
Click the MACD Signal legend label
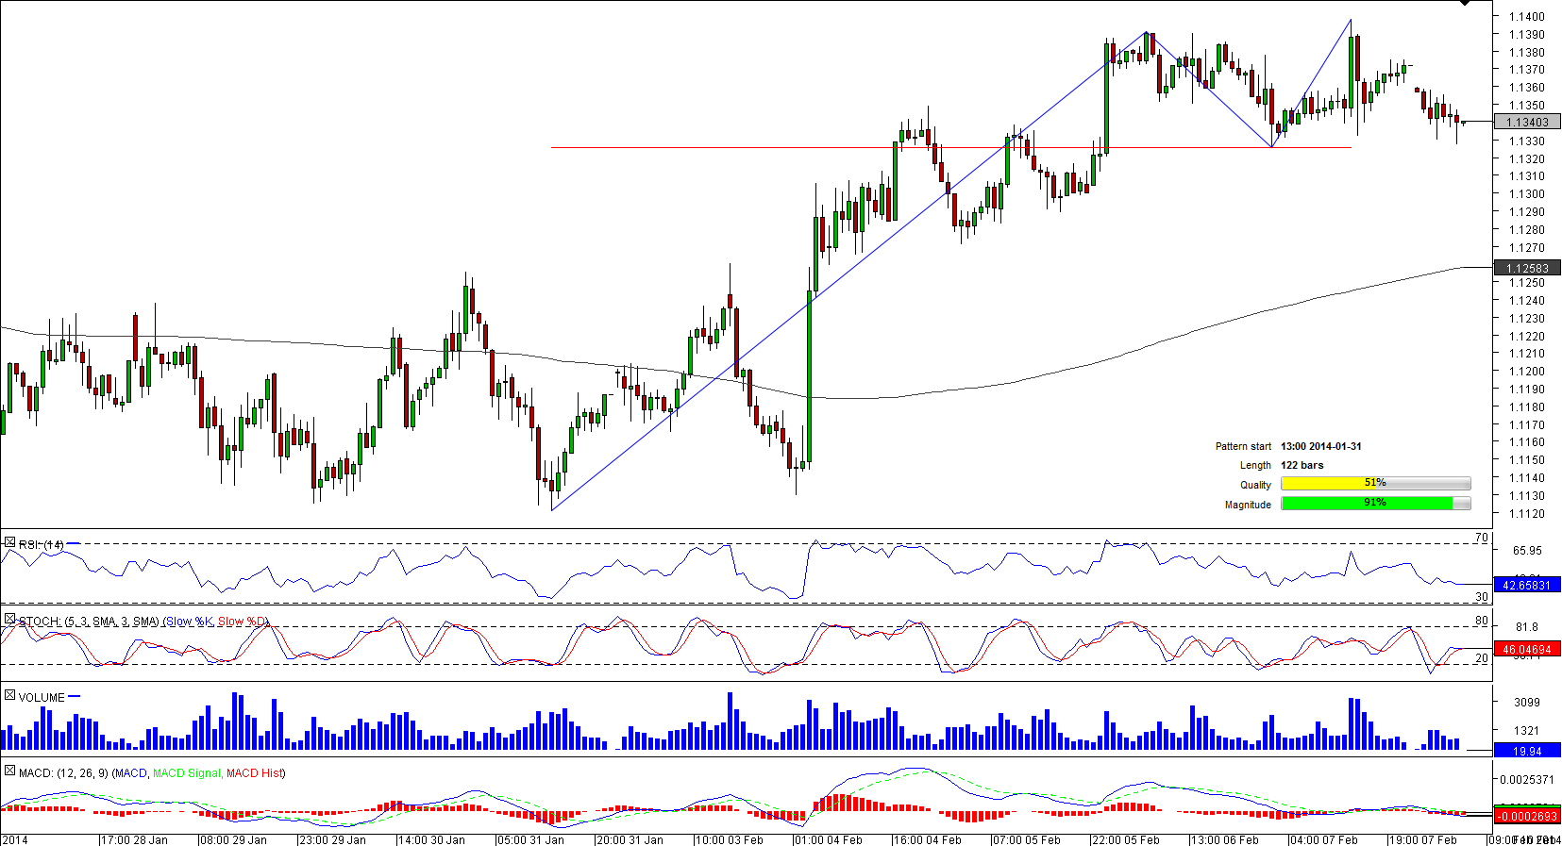click(x=186, y=773)
